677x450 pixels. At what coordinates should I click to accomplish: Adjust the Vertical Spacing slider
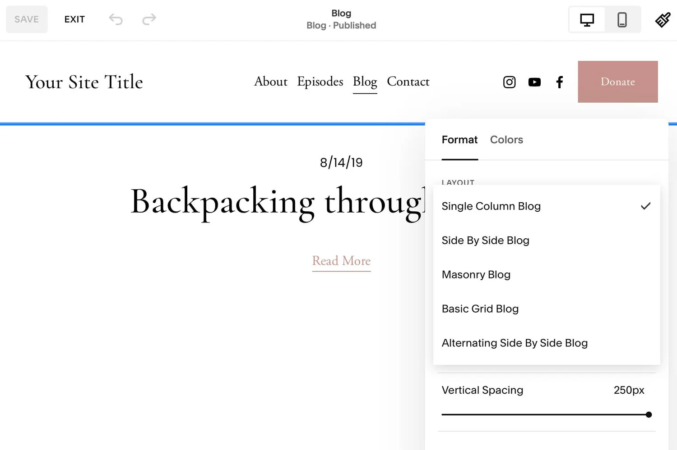tap(649, 414)
